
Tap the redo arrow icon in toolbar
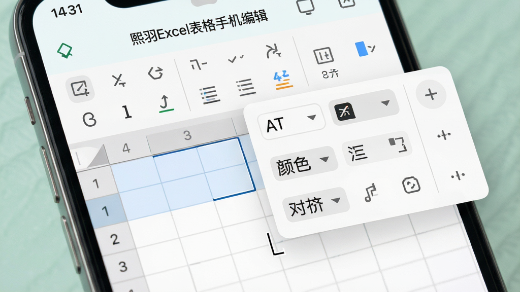point(155,73)
